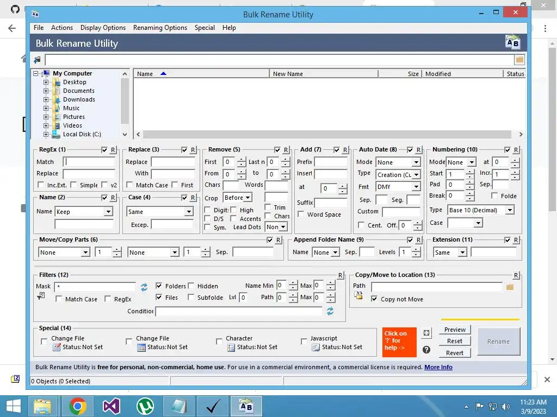Click the RegEx Match input field
557x417 pixels.
click(89, 162)
